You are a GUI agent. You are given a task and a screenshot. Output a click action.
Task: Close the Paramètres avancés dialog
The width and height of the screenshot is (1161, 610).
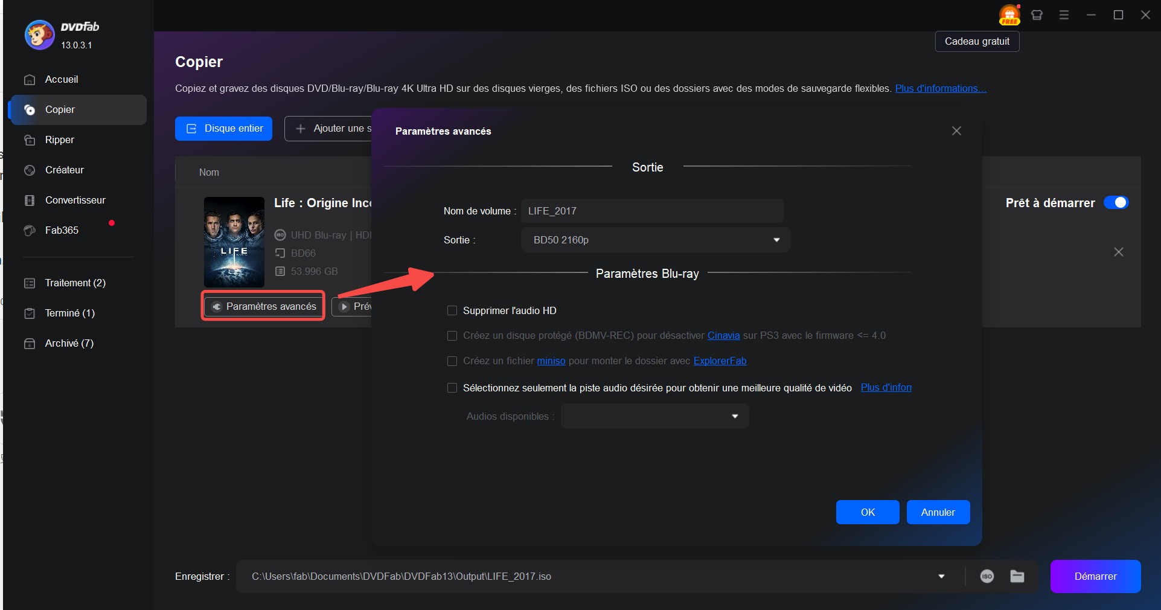point(956,131)
